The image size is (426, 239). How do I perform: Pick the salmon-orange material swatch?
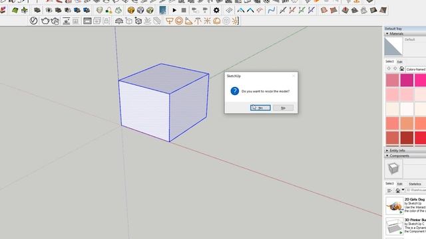tap(407, 123)
